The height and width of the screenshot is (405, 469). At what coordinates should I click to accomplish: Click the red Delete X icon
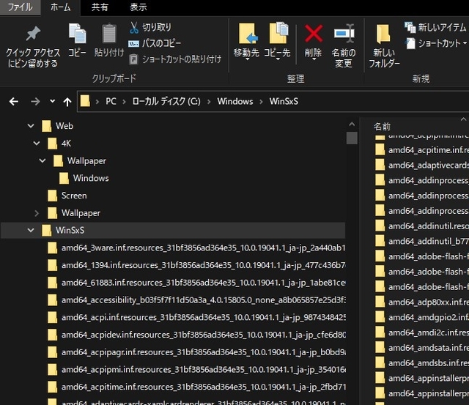coord(314,34)
